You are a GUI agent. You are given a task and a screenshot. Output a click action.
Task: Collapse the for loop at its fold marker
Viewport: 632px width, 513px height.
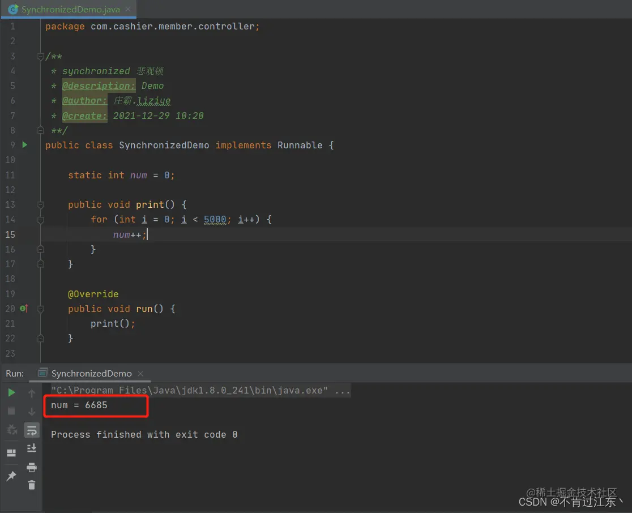(41, 220)
